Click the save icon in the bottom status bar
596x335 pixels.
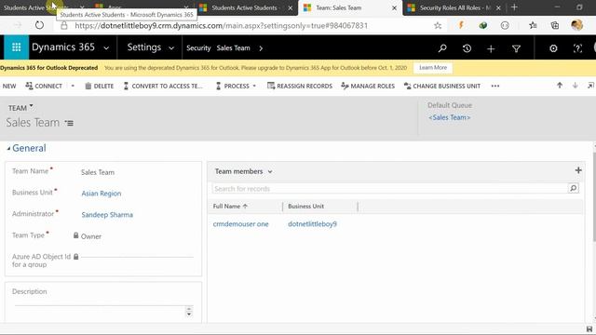pyautogui.click(x=589, y=328)
